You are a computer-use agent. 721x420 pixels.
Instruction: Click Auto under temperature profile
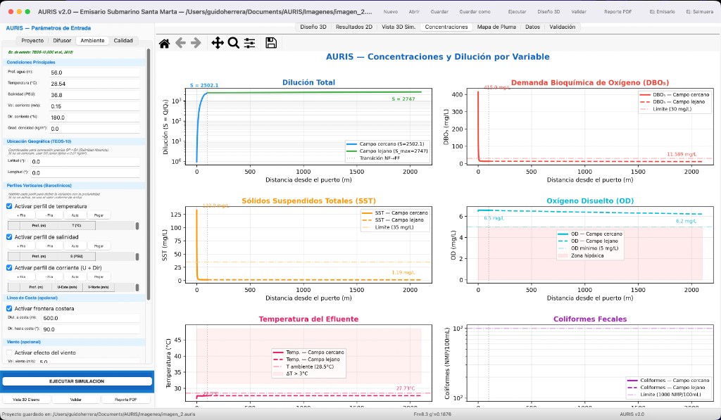click(x=75, y=215)
